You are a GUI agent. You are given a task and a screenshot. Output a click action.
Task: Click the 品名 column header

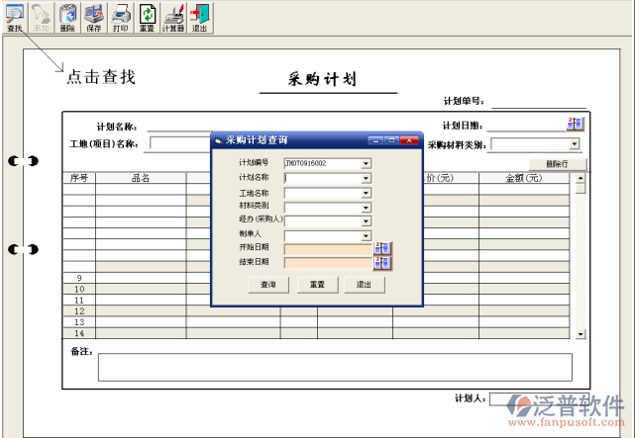(x=141, y=178)
